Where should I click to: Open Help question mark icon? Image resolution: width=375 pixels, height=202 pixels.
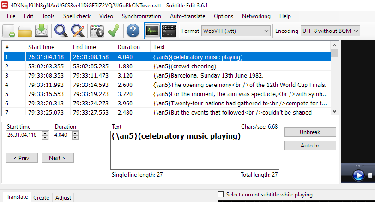[x=133, y=31]
